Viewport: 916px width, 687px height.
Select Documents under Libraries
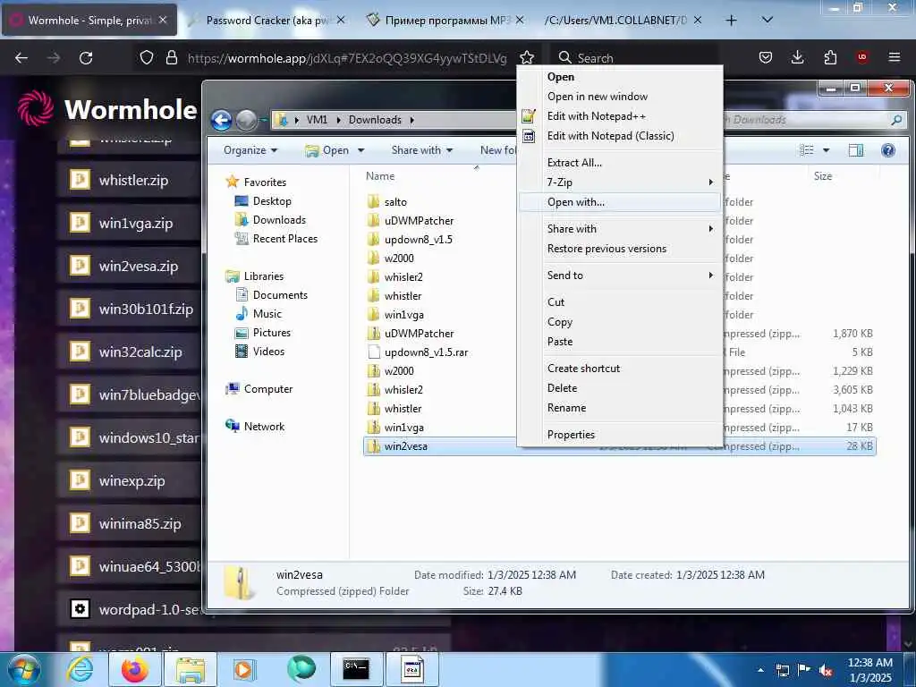coord(280,295)
